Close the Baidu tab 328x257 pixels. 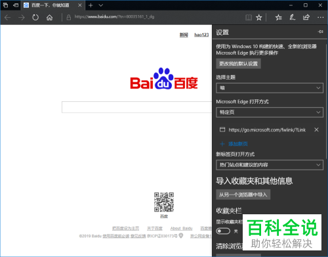(x=80, y=5)
